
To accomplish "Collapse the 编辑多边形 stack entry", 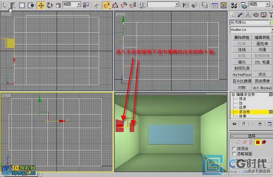I will tap(232, 94).
